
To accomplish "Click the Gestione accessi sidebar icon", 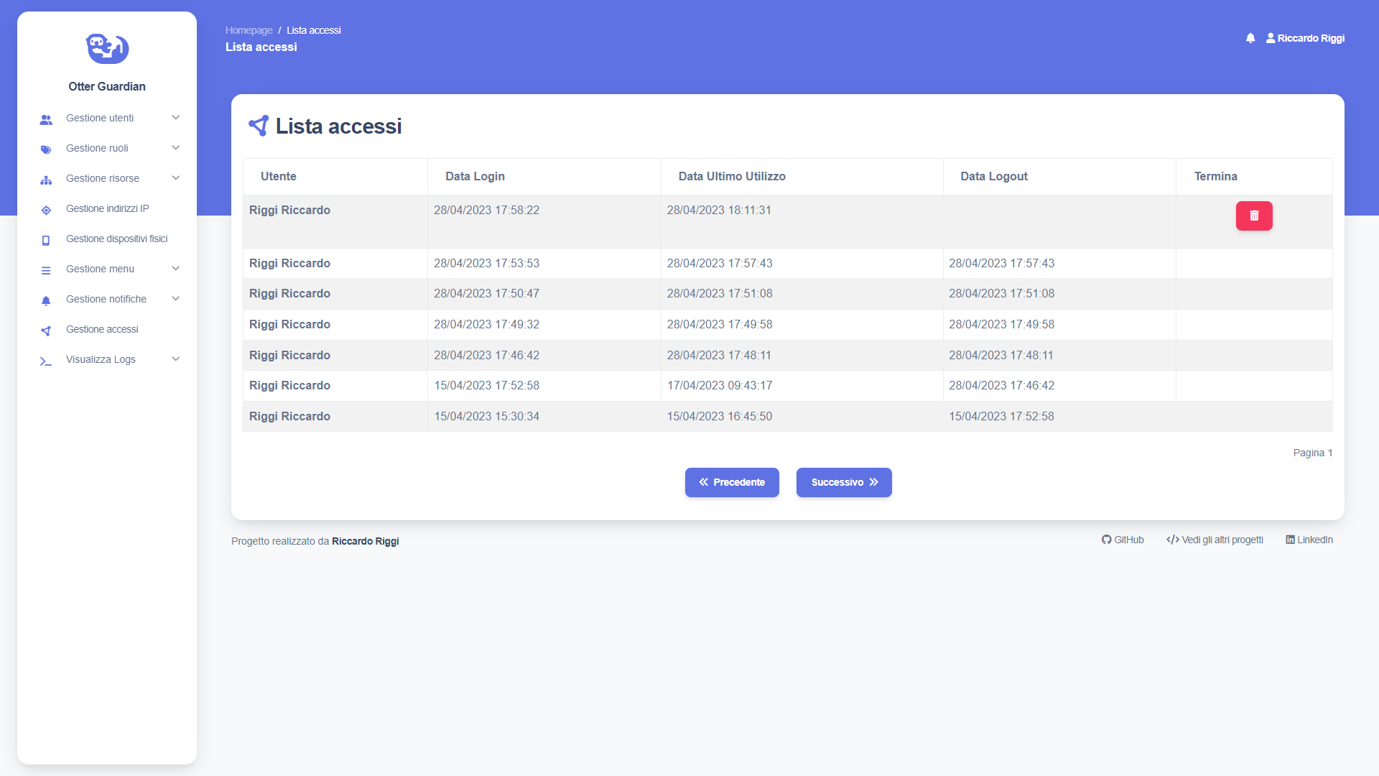I will (46, 331).
